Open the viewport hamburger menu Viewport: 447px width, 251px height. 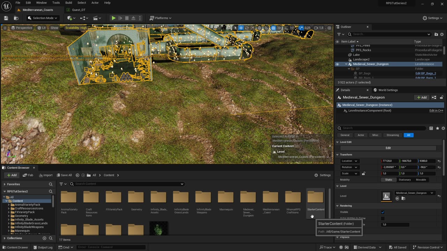pos(5,28)
